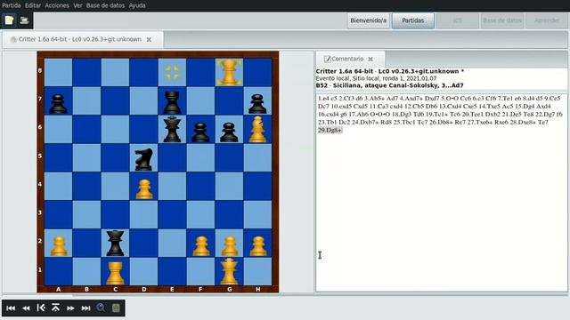570x320 pixels.
Task: Click the Base de datos toolbar button
Action: point(502,20)
